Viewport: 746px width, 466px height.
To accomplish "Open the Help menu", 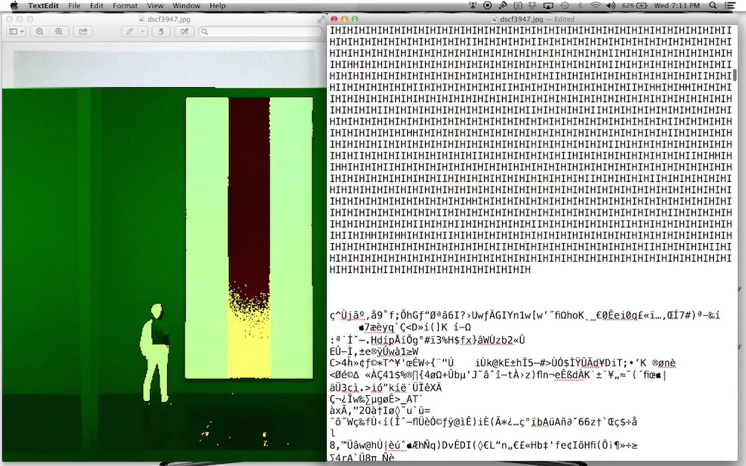I will click(217, 6).
